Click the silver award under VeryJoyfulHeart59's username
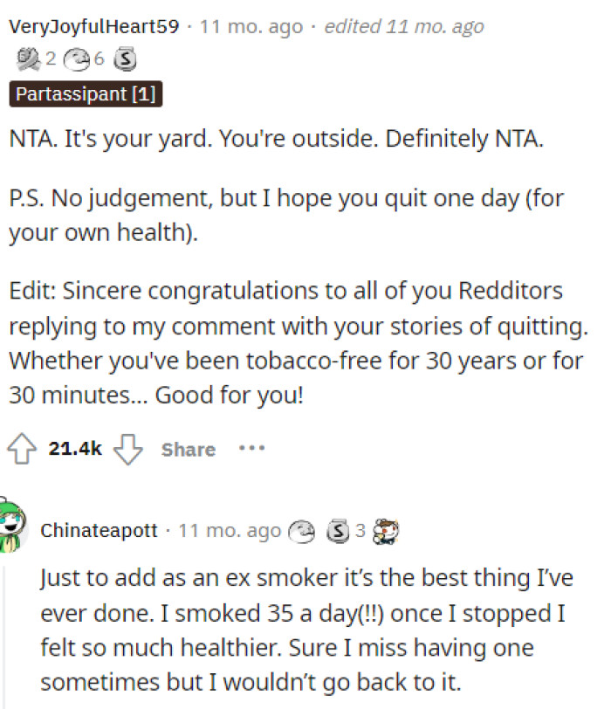Viewport: 611px width, 709px height. point(125,59)
